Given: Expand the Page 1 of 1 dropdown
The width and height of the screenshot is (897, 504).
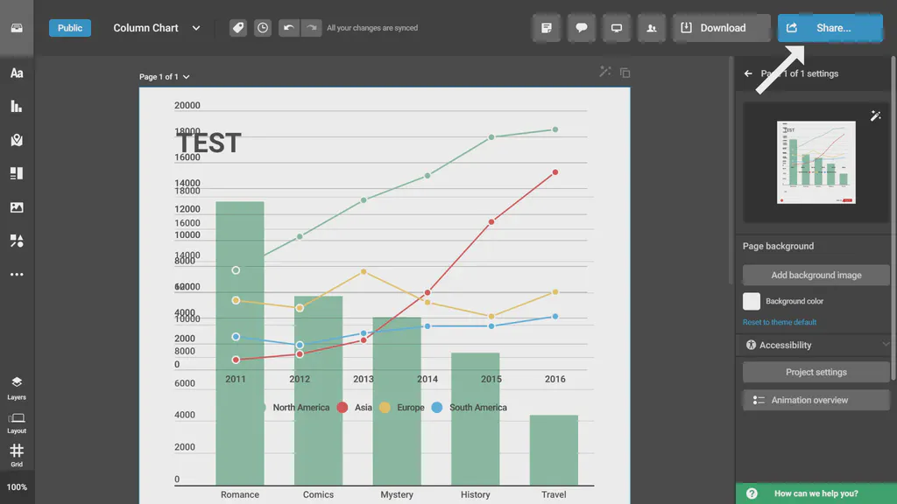Looking at the screenshot, I should pyautogui.click(x=165, y=76).
